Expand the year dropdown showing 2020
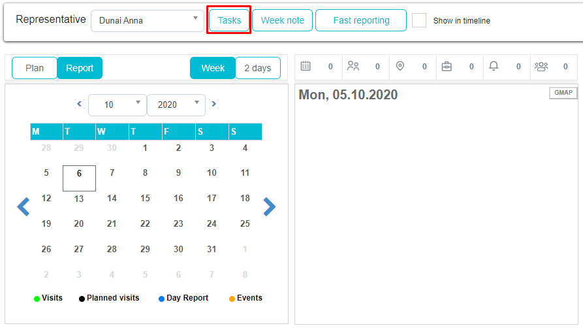 (176, 105)
